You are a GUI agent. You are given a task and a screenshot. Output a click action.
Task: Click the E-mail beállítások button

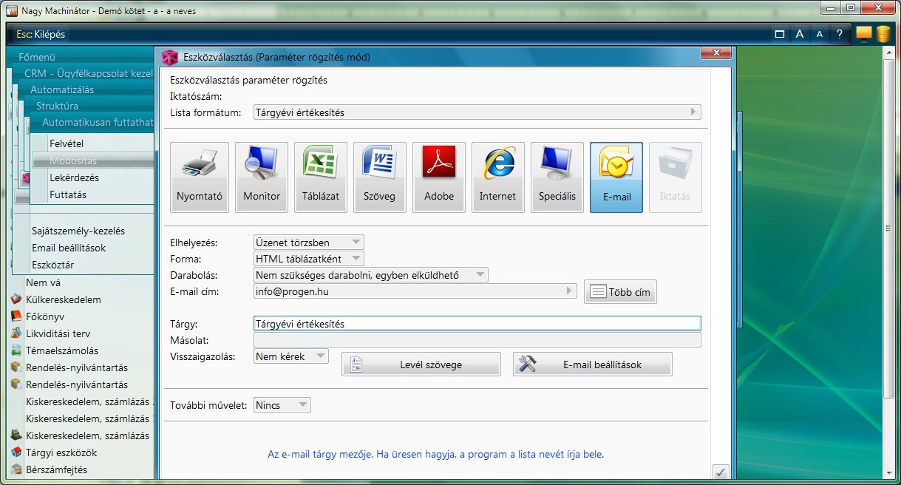click(x=593, y=364)
